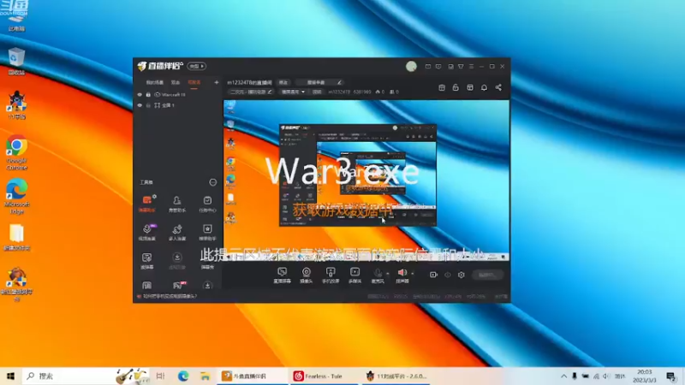Start recording with the camcorder icon
Viewport: 685px width, 385px height.
click(433, 275)
